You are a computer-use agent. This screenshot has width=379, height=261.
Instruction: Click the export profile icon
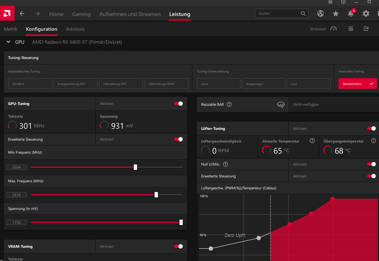tap(366, 29)
